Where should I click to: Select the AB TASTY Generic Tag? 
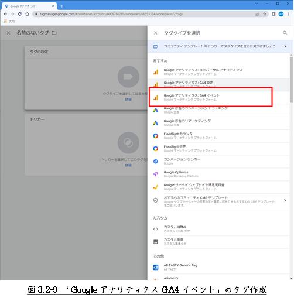[218, 268]
